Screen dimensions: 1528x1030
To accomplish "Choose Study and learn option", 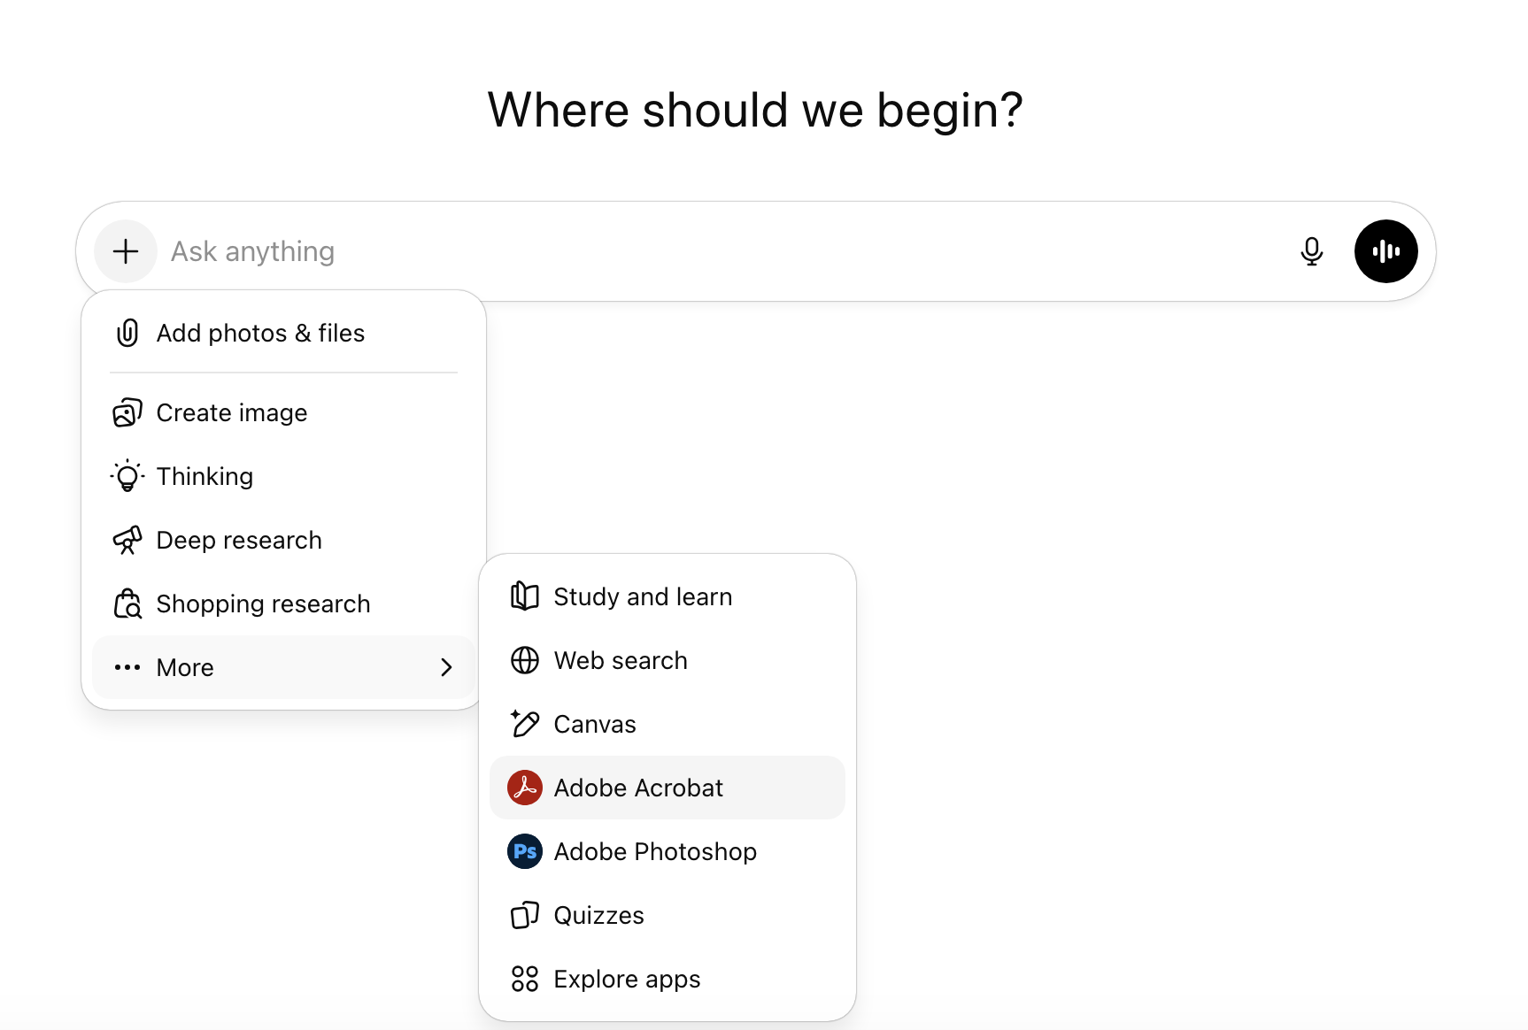I will tap(643, 597).
